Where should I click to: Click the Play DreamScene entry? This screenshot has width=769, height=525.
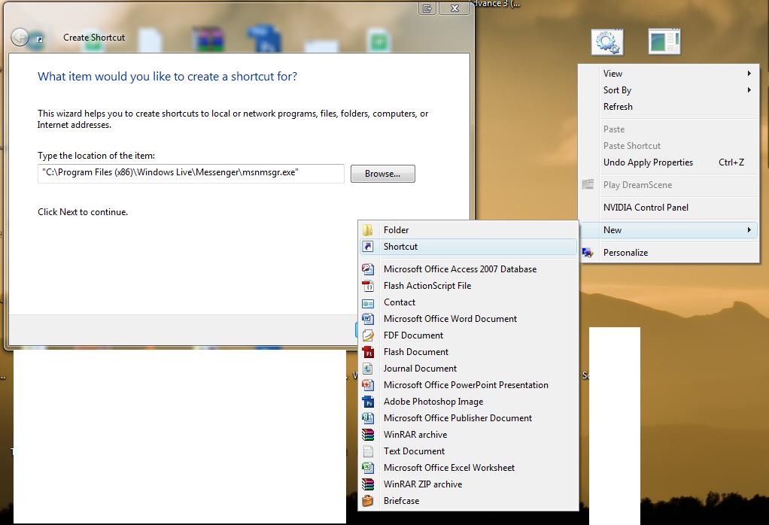pos(669,185)
